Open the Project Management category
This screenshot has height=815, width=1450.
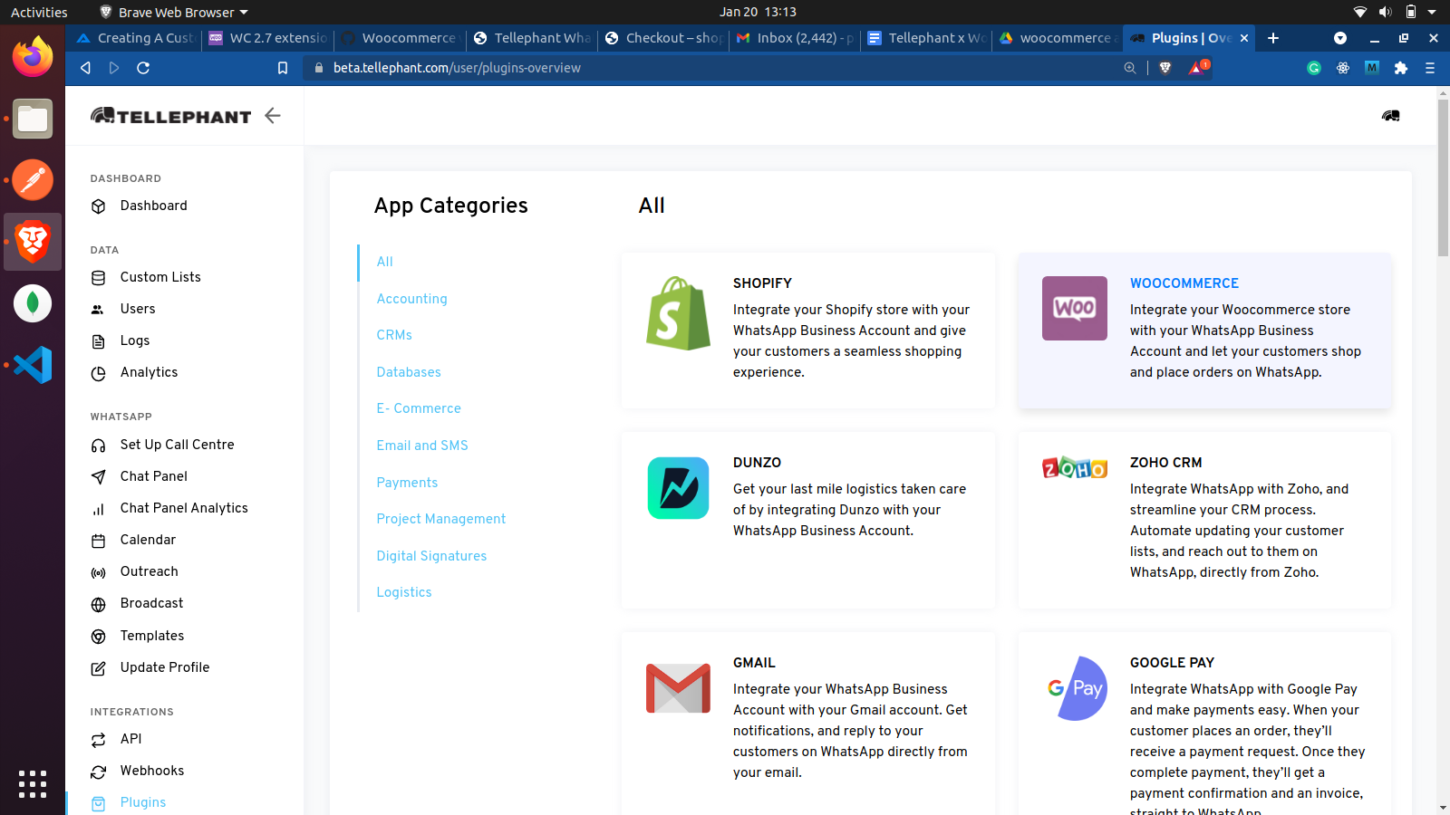pyautogui.click(x=441, y=519)
